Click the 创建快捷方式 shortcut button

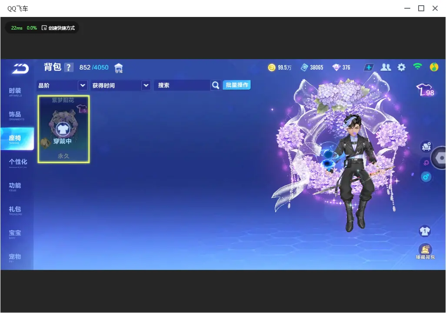tap(58, 28)
